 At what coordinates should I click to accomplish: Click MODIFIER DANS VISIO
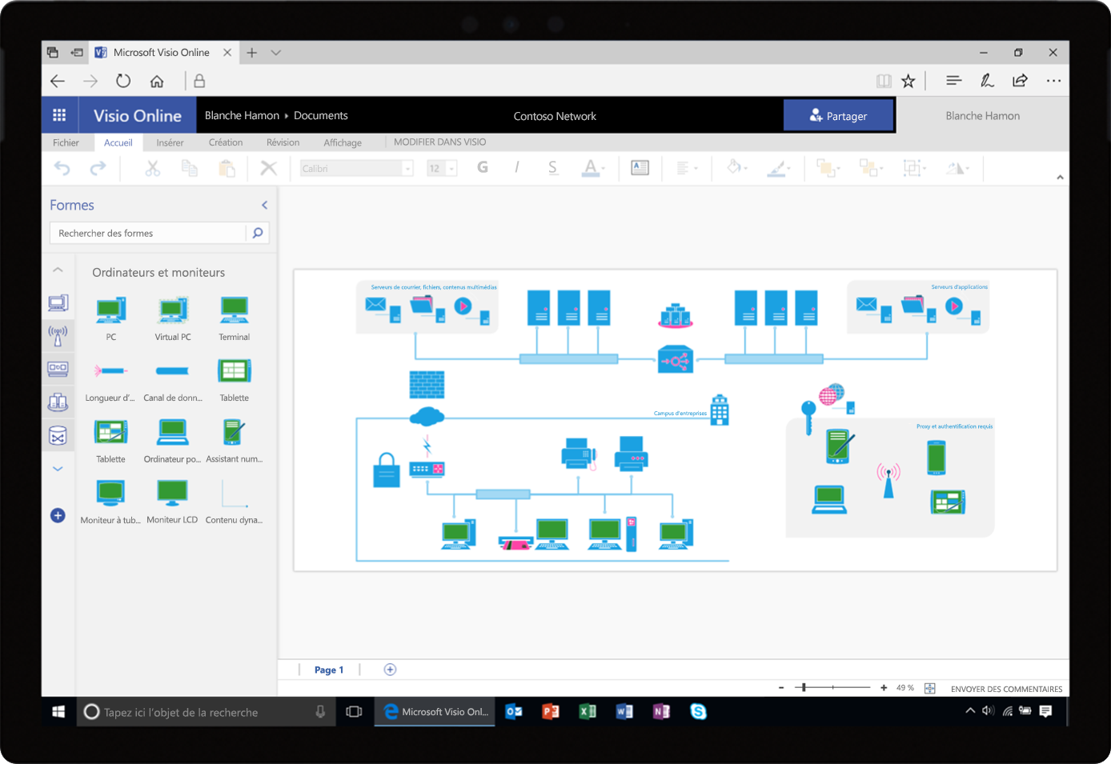coord(439,142)
